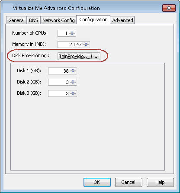Click into Memory in (MB) field
The height and width of the screenshot is (193, 180).
click(71, 45)
